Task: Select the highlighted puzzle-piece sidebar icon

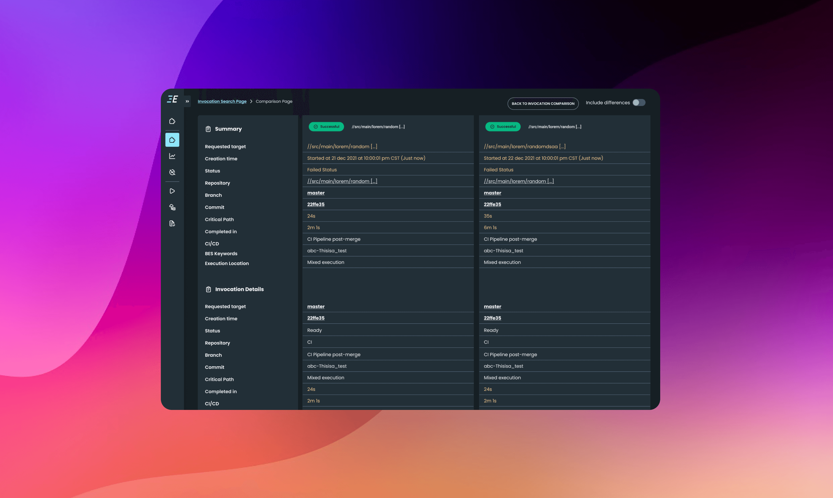Action: 172,140
